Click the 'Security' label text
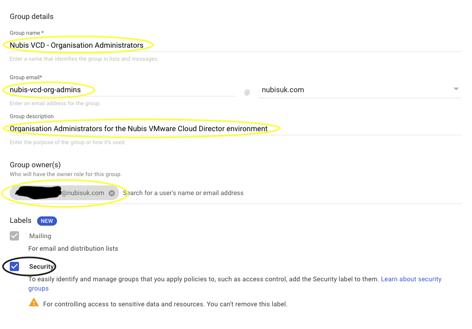The image size is (472, 329). point(42,266)
